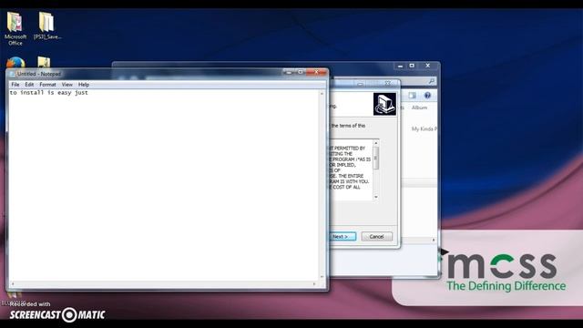Toggle the preview pane icon in Explorer
This screenshot has height=328, width=583.
(x=412, y=96)
